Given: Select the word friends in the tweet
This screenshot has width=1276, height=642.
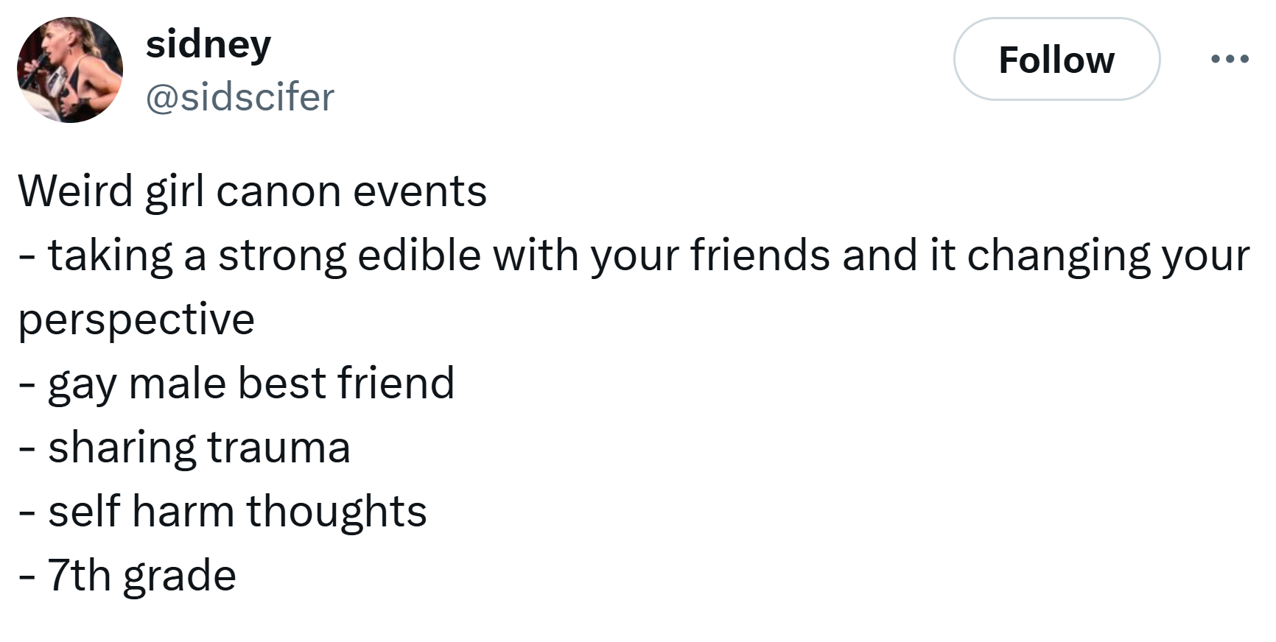Looking at the screenshot, I should (760, 255).
